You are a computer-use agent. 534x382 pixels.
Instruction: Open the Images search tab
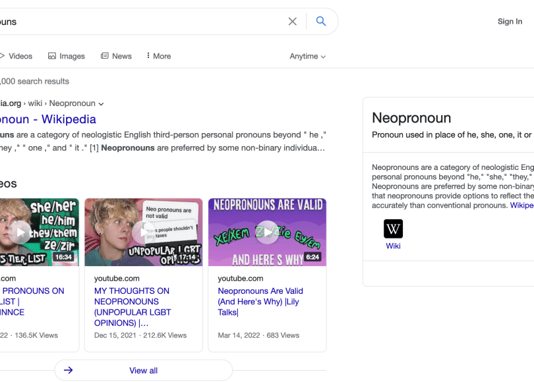coord(67,56)
